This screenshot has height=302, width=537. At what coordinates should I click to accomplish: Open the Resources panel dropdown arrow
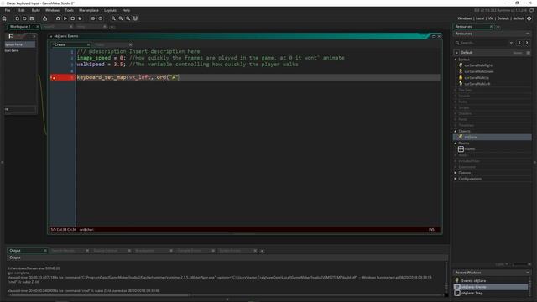(x=528, y=34)
